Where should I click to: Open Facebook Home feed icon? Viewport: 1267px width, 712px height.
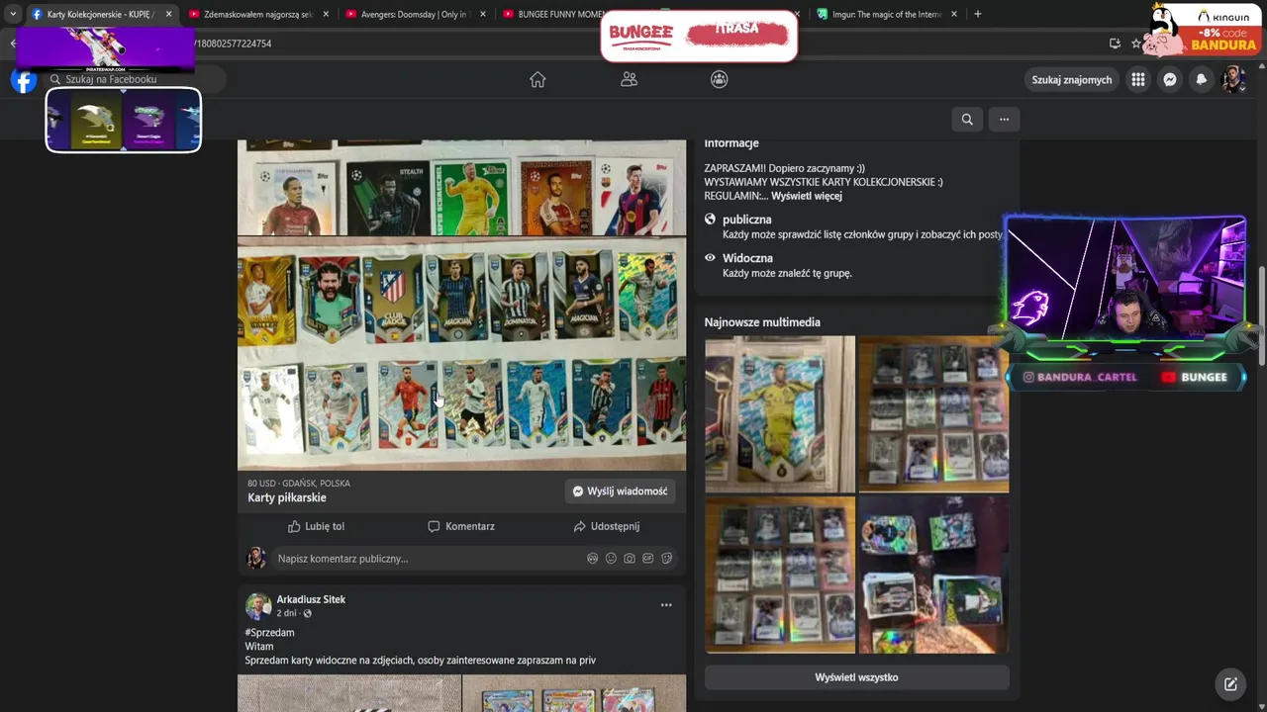(537, 79)
